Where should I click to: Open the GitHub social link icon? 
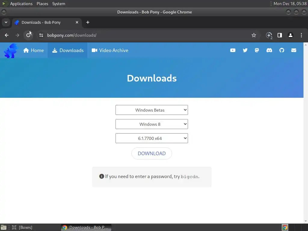pyautogui.click(x=282, y=50)
